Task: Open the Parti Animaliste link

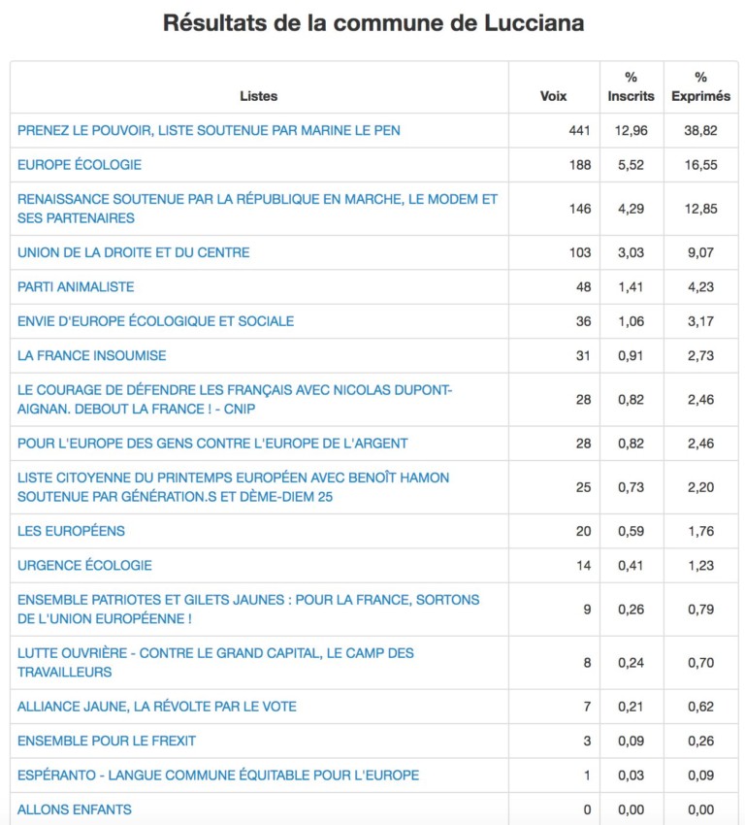Action: point(76,286)
